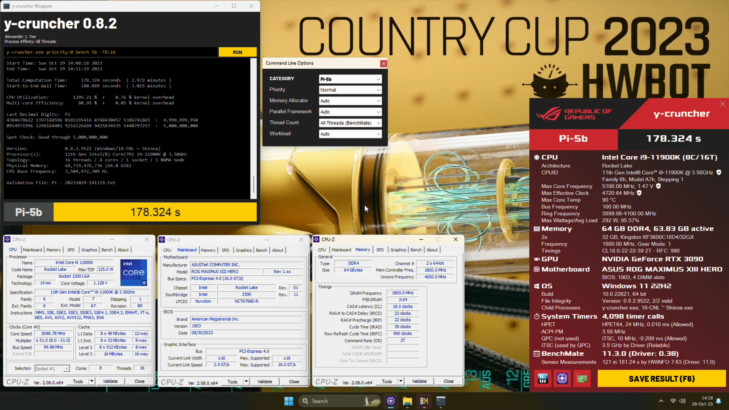Open File Explorer from the taskbar

point(407,401)
